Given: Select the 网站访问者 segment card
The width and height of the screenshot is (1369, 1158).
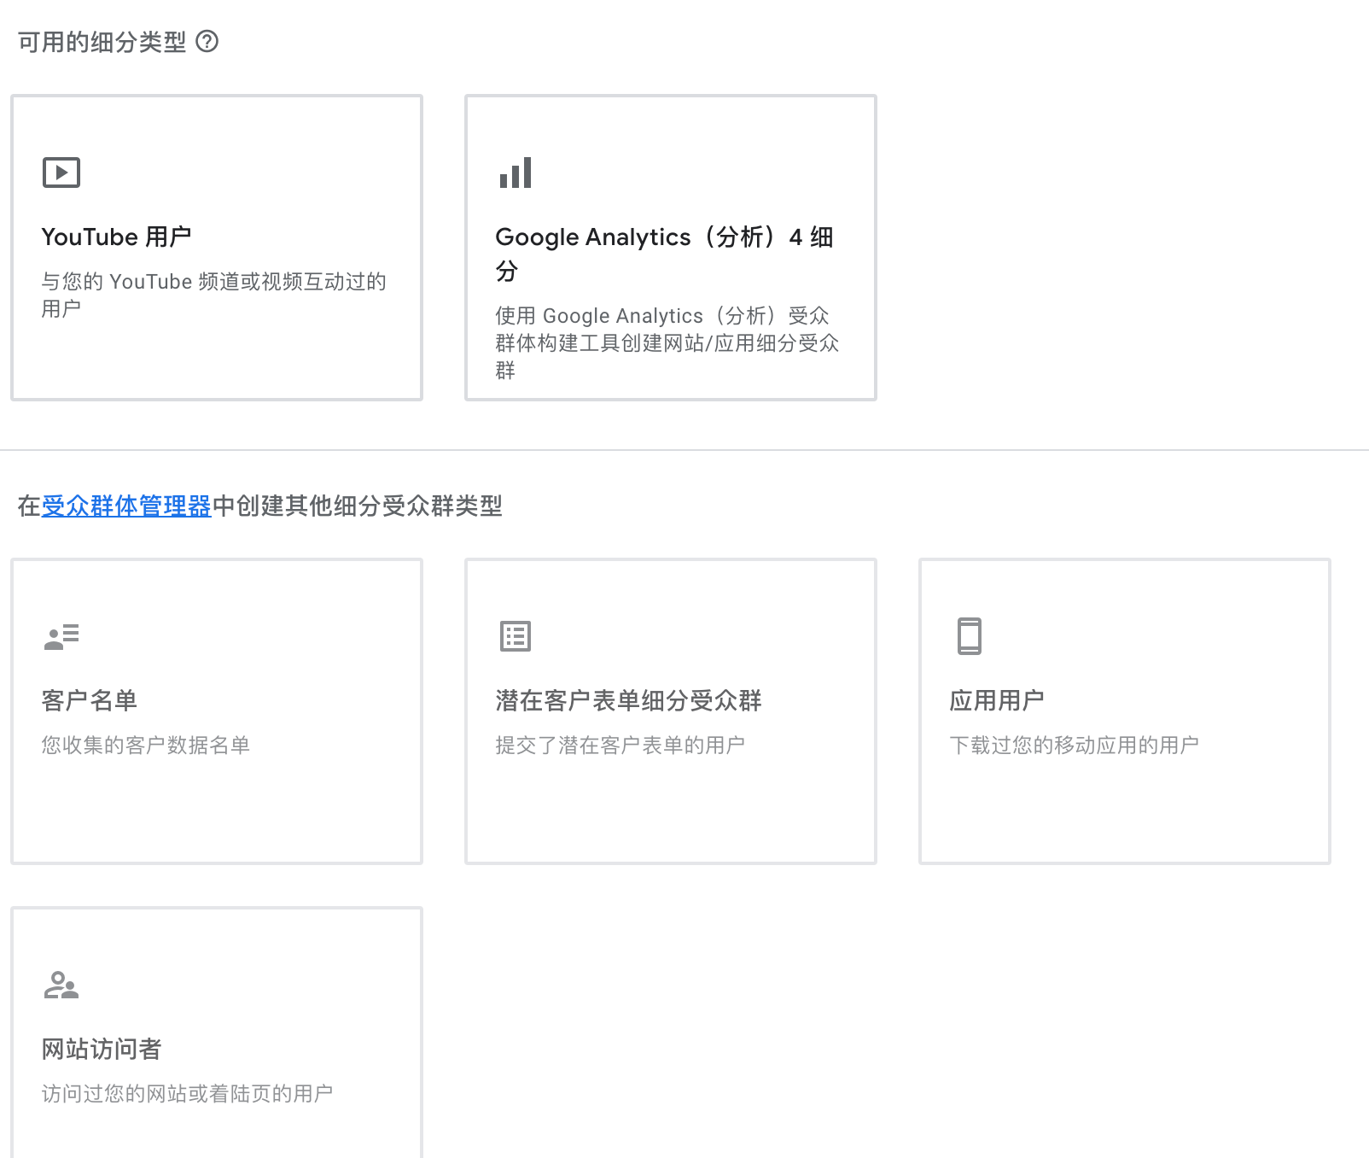Looking at the screenshot, I should point(216,1033).
